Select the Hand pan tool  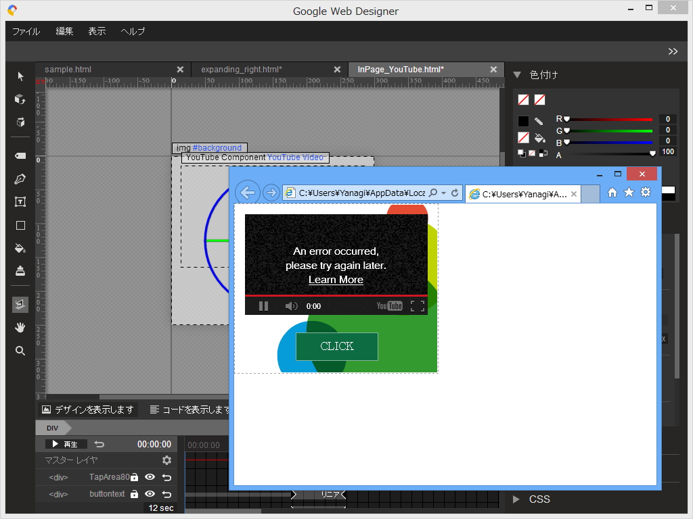coord(20,328)
